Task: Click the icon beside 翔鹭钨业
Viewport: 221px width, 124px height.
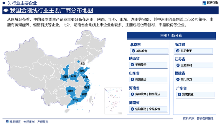Action: click(179, 94)
